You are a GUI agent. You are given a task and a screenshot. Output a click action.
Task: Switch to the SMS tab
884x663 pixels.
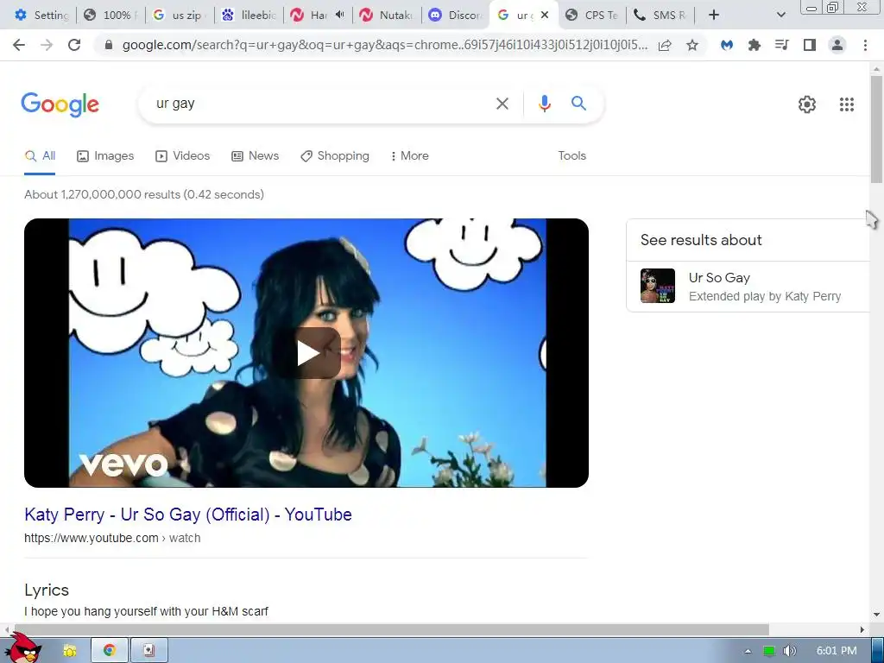(x=660, y=16)
